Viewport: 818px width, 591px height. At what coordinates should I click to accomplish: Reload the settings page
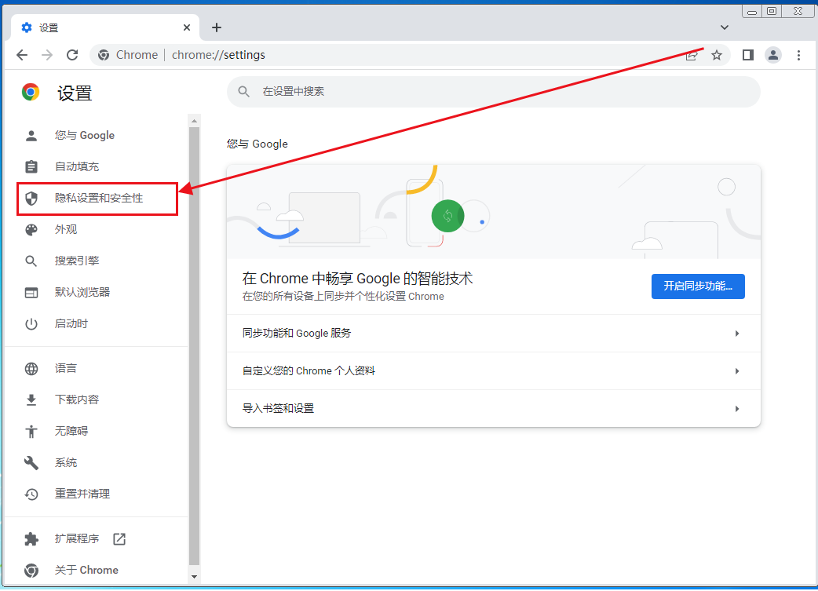coord(72,55)
